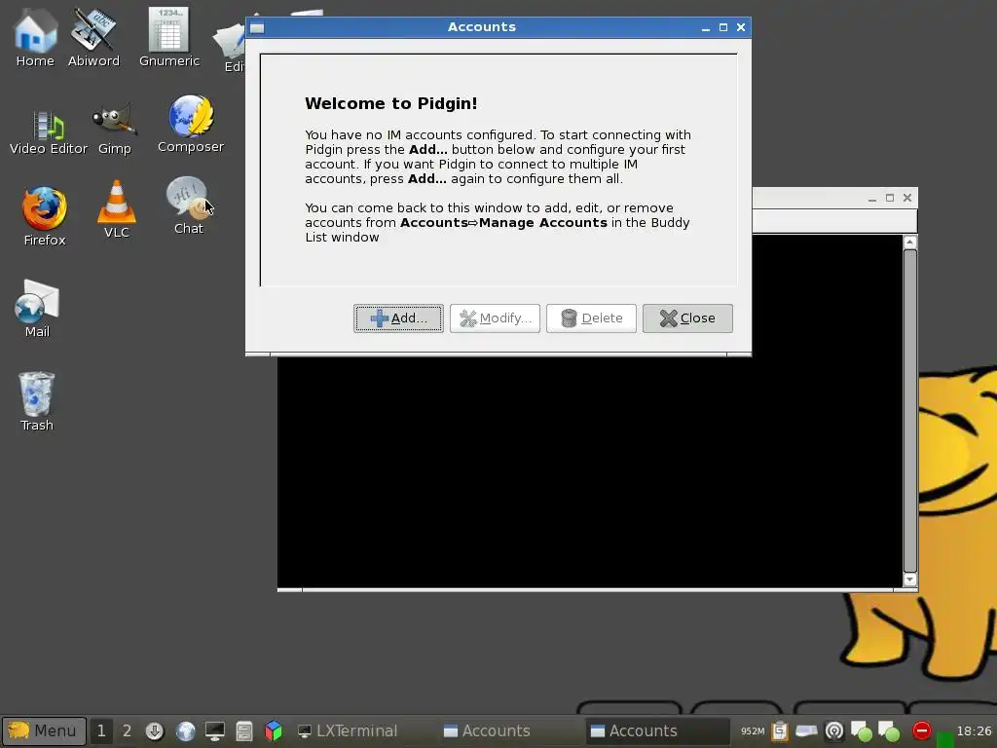The width and height of the screenshot is (997, 748).
Task: Open the Gnumeric spreadsheet icon
Action: coord(169,37)
